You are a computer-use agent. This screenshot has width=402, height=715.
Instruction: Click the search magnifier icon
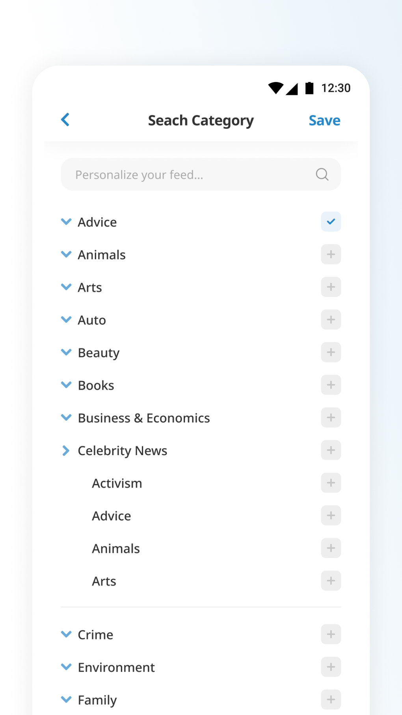point(322,174)
